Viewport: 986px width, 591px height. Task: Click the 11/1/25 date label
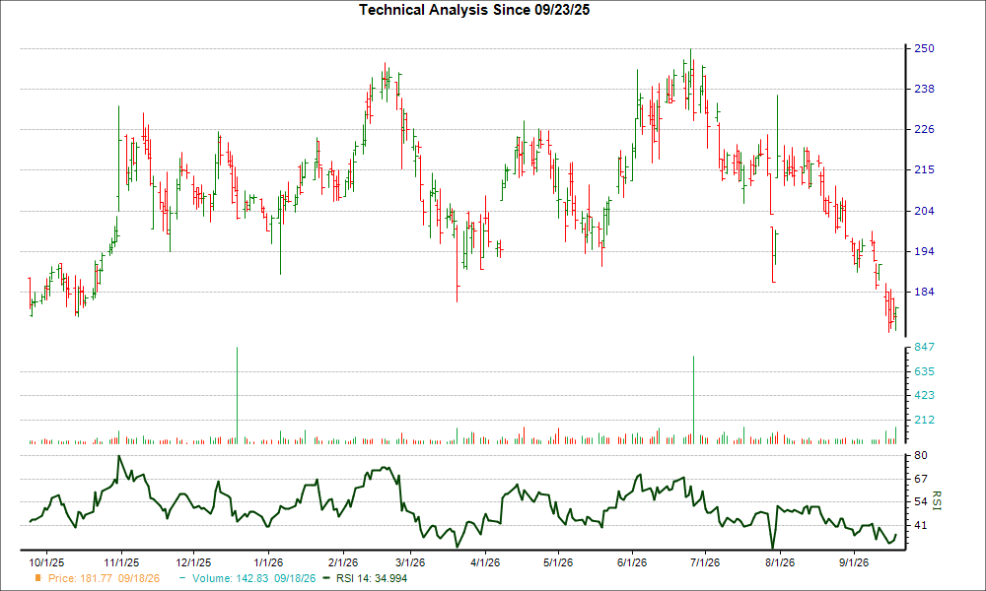point(121,562)
